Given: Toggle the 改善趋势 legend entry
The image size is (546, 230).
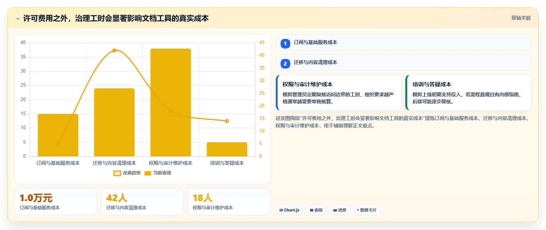Looking at the screenshot, I should click(x=127, y=173).
